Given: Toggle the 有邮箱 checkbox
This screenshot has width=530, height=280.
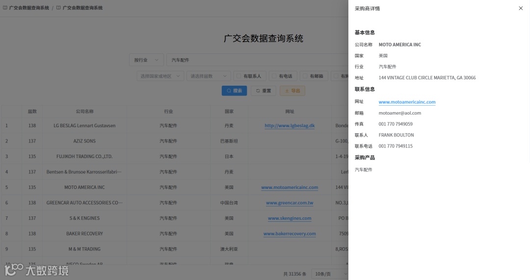Looking at the screenshot, I should point(305,76).
